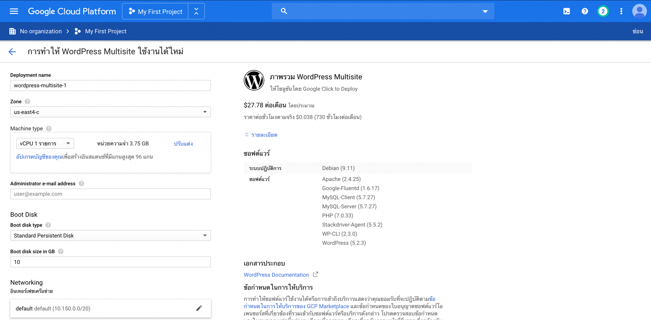
Task: Click Google-Fluentd (1.6.17) entry
Action: pyautogui.click(x=351, y=188)
